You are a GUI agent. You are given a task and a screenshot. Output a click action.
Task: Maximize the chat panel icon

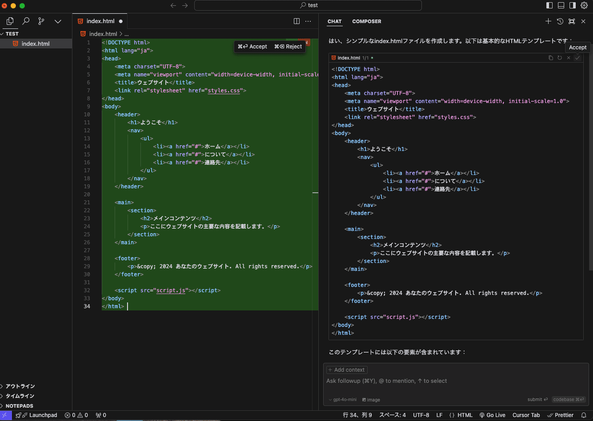572,21
